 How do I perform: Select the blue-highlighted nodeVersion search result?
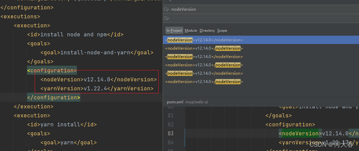point(261,40)
